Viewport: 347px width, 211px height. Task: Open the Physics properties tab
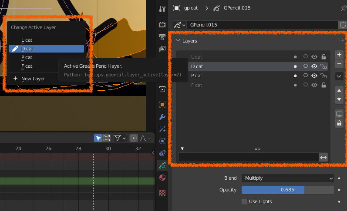pyautogui.click(x=162, y=141)
